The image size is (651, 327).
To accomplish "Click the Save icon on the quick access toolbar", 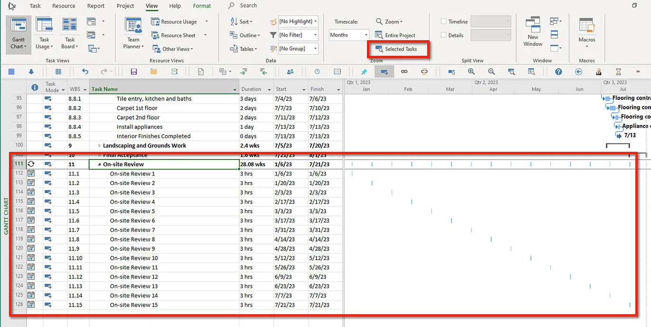I will coord(134,71).
